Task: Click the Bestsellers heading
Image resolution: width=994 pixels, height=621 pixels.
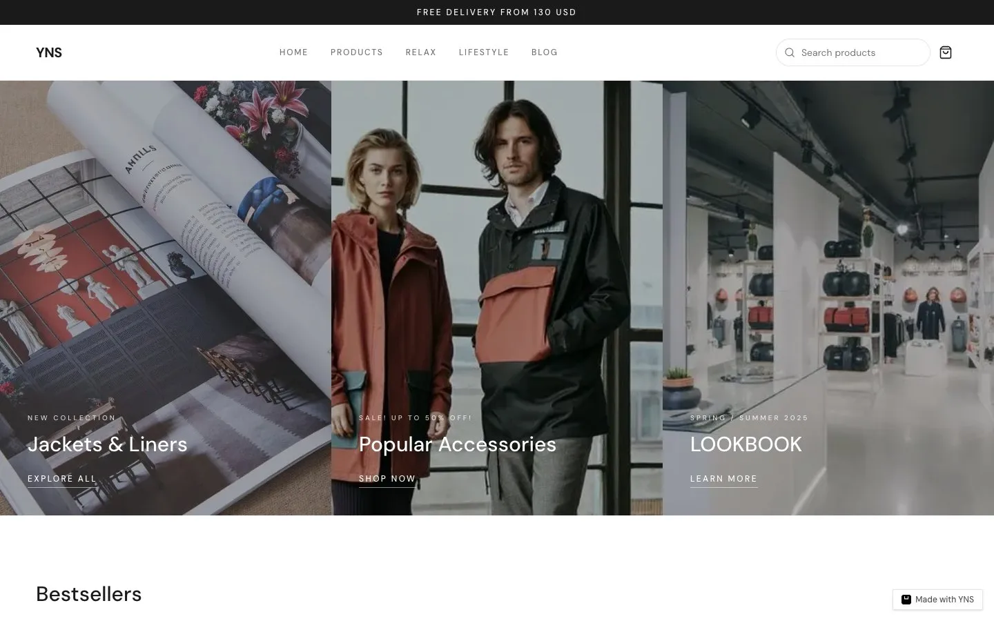Action: pyautogui.click(x=89, y=594)
